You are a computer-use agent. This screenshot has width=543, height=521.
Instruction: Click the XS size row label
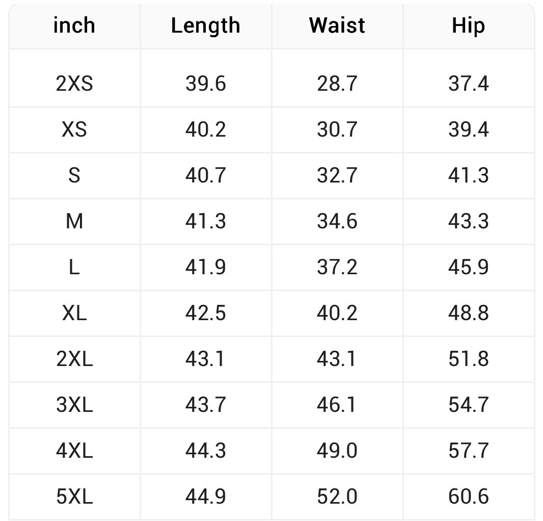pyautogui.click(x=74, y=129)
